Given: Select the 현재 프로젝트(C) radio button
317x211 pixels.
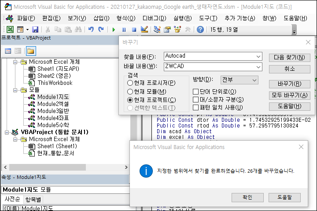Looking at the screenshot, I should click(x=130, y=100).
